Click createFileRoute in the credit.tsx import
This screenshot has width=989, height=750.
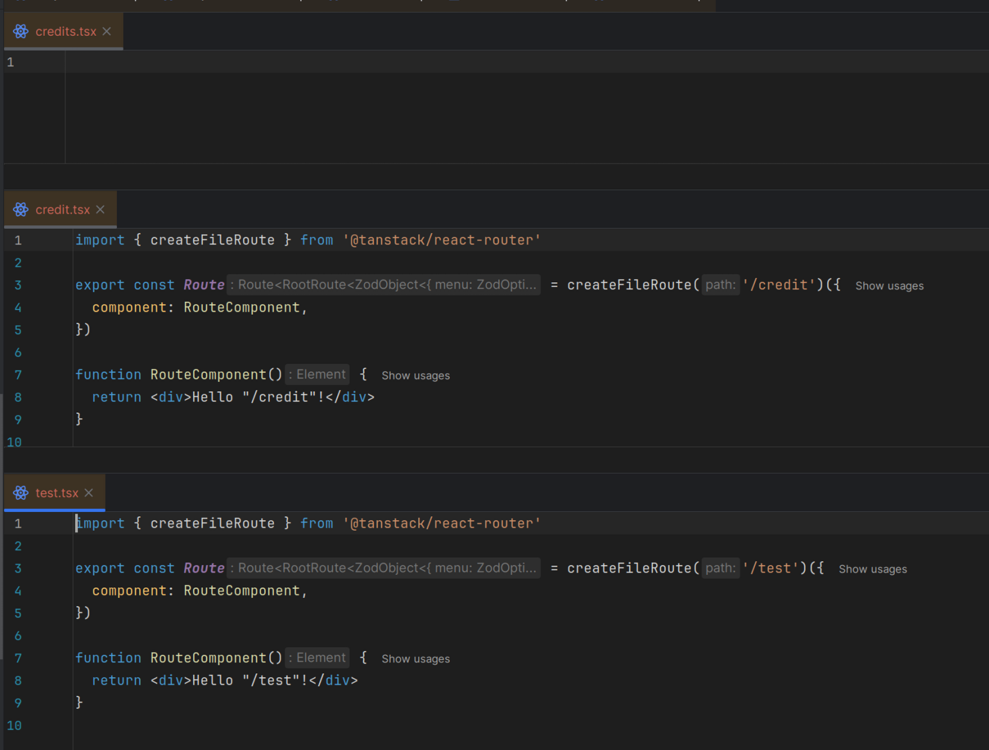pos(212,240)
